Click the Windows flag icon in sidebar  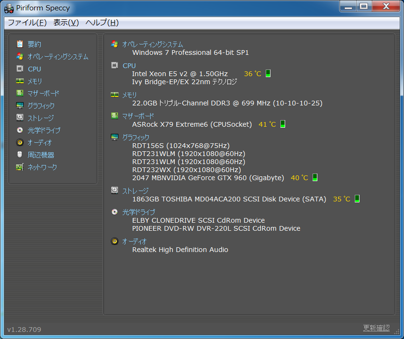coord(20,56)
